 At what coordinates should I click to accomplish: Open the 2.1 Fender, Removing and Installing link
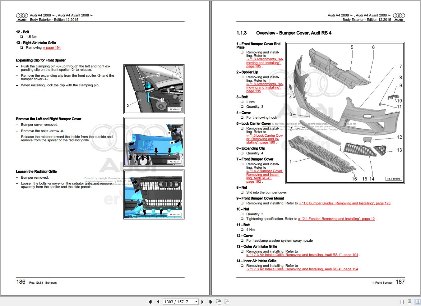pyautogui.click(x=336, y=219)
